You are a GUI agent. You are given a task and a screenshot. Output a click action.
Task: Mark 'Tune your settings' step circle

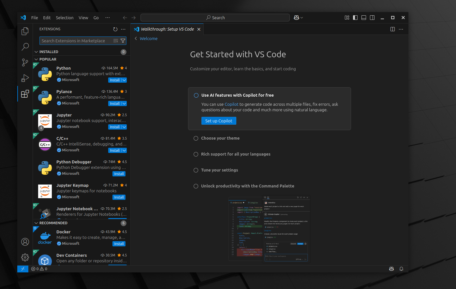[196, 170]
